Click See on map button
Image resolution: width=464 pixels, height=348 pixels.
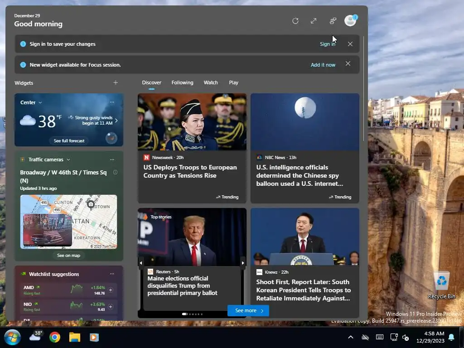pos(69,256)
